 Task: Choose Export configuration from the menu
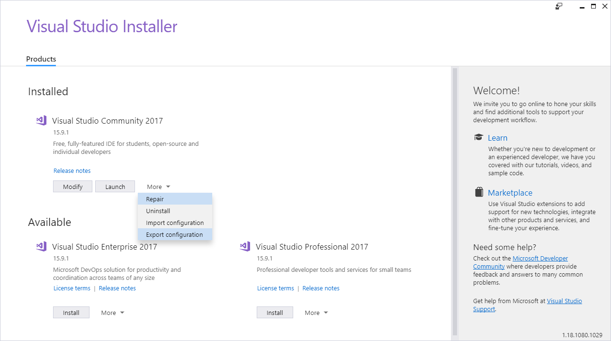[175, 234]
